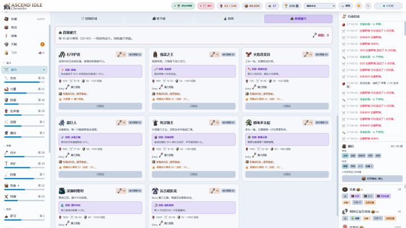Switch to the 地下城 tab
Screen dimensions: 406x228
tap(159, 19)
